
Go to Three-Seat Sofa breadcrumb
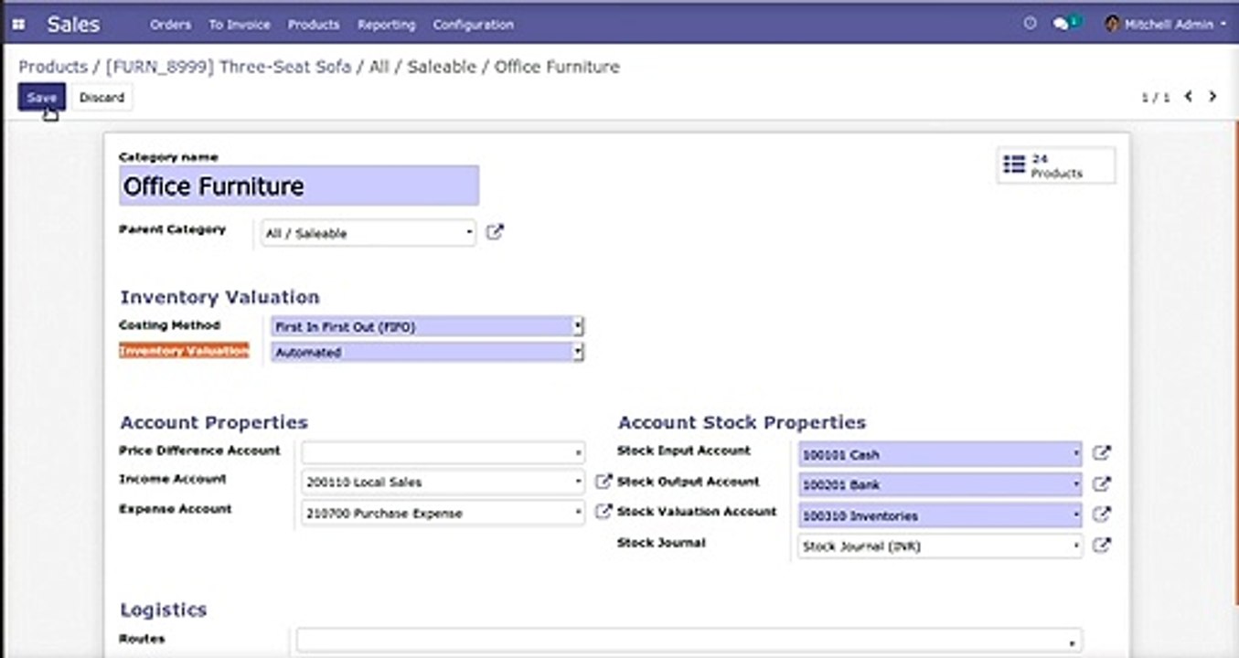tap(229, 67)
